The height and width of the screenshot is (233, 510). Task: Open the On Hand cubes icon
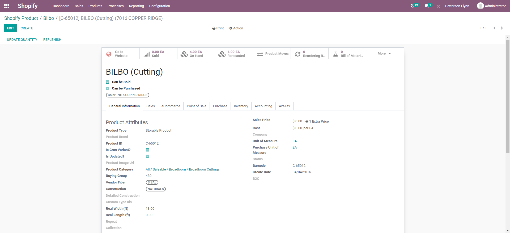[x=184, y=54]
